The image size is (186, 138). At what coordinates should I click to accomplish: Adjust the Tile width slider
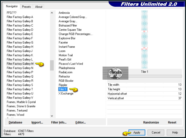click(x=144, y=85)
